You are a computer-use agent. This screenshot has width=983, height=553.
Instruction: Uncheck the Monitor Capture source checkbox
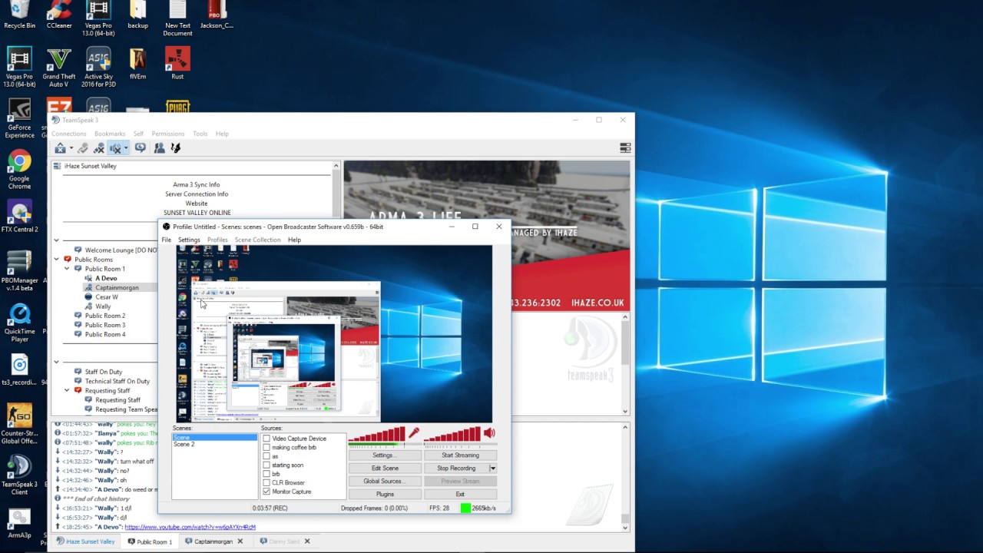tap(266, 492)
